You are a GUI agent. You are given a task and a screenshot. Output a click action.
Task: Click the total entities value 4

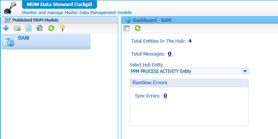pyautogui.click(x=190, y=41)
